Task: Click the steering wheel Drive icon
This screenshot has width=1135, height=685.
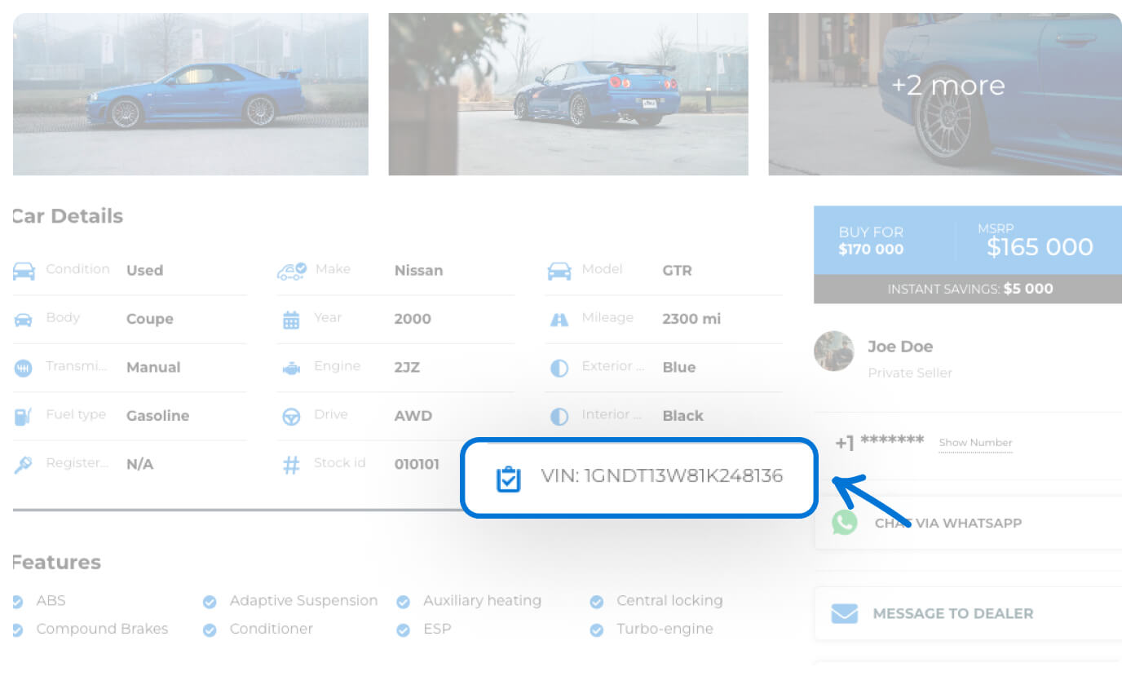Action: 291,416
